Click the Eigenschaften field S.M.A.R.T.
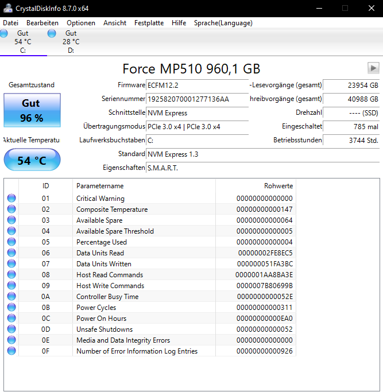 [x=262, y=168]
